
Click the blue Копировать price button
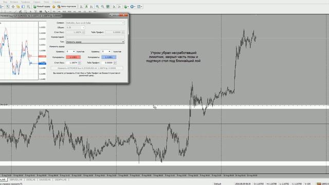[108, 57]
